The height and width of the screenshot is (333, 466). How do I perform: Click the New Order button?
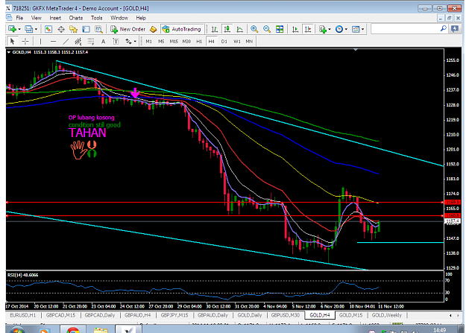click(x=127, y=29)
